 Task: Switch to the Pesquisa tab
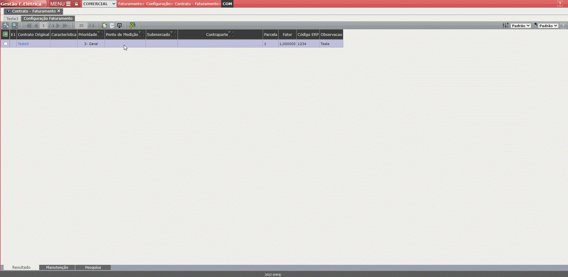(93, 268)
